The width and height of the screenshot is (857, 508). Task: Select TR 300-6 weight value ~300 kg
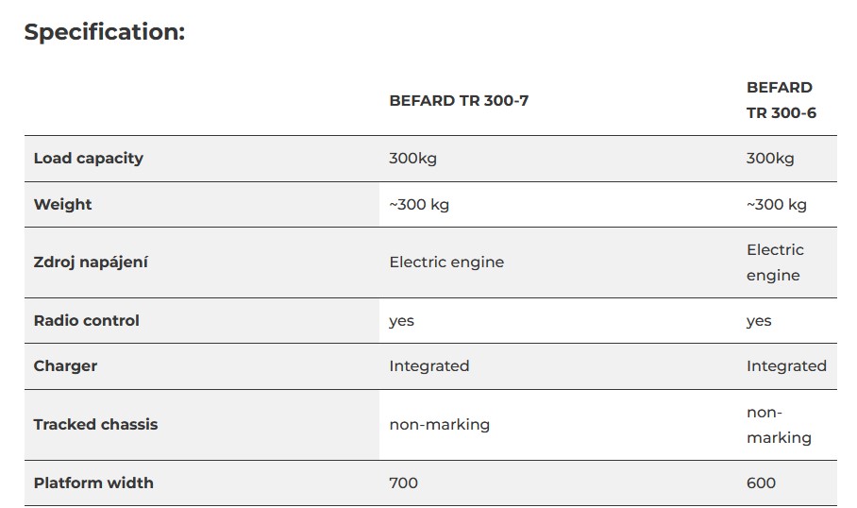point(776,204)
